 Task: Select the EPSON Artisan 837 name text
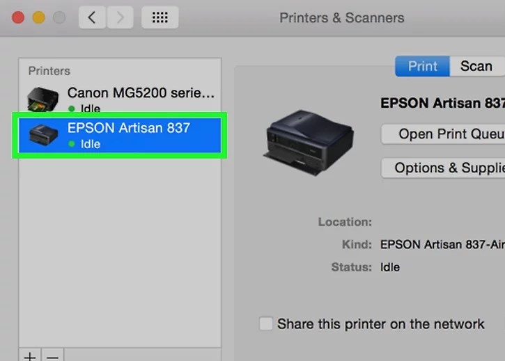pos(128,128)
